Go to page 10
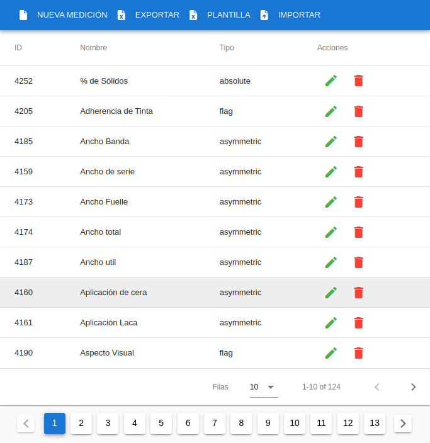The width and height of the screenshot is (430, 443). [x=295, y=423]
